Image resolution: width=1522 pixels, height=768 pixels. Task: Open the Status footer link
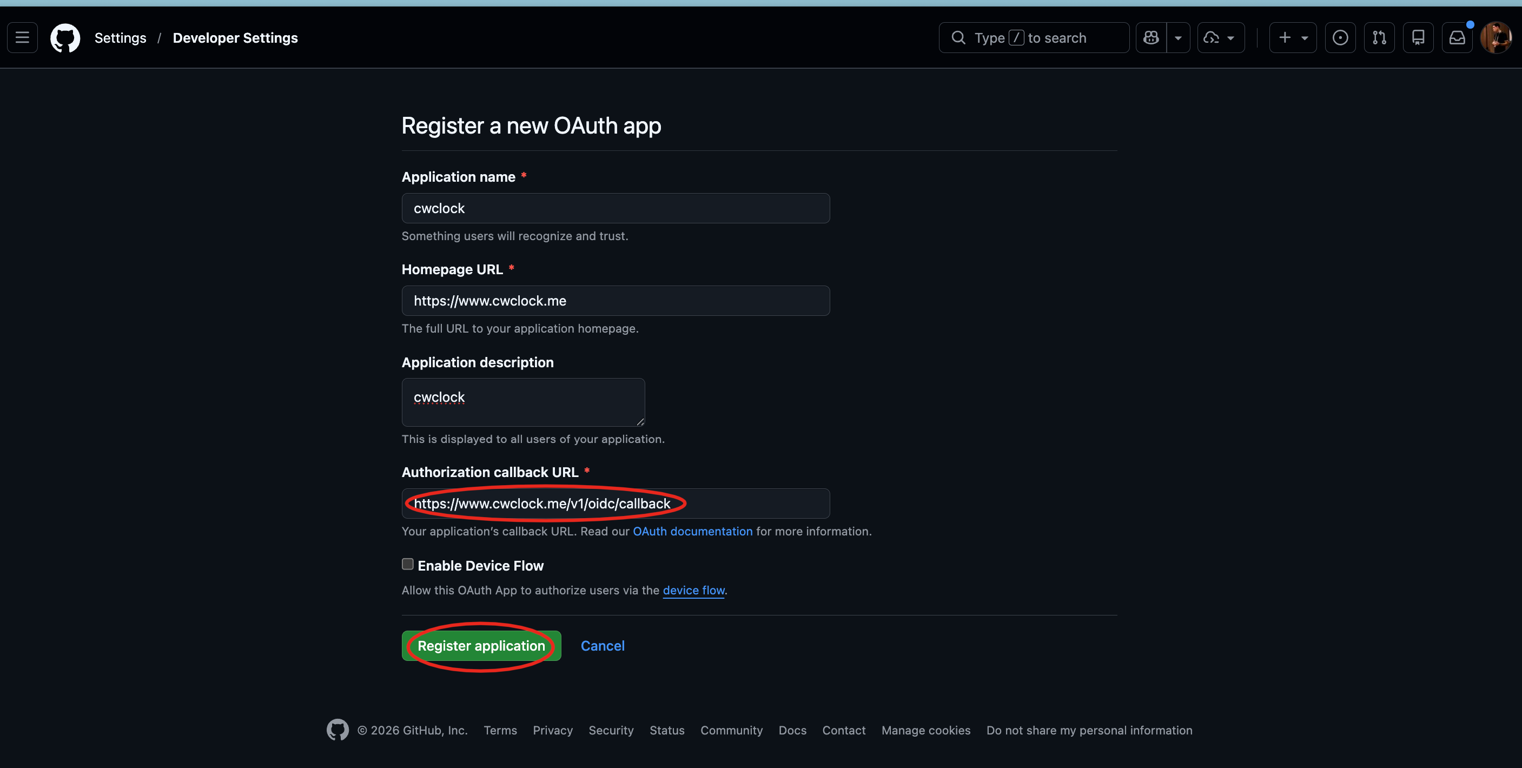(x=667, y=730)
